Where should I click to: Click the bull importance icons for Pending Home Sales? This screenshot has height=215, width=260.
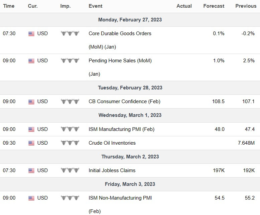[x=70, y=61]
